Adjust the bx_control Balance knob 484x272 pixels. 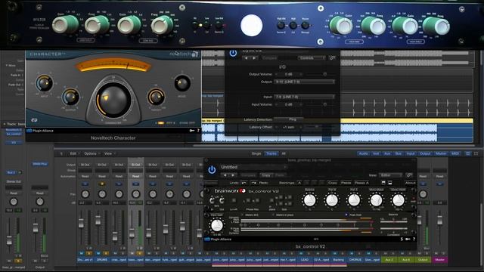(x=309, y=200)
